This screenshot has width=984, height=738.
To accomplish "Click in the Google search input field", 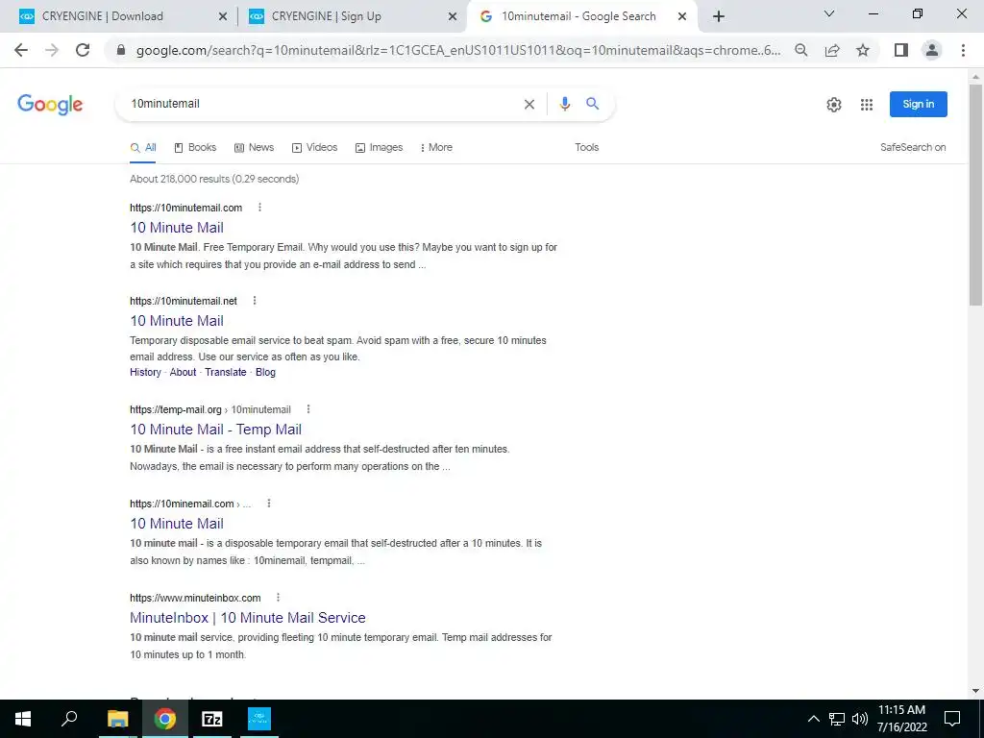I will [x=320, y=104].
